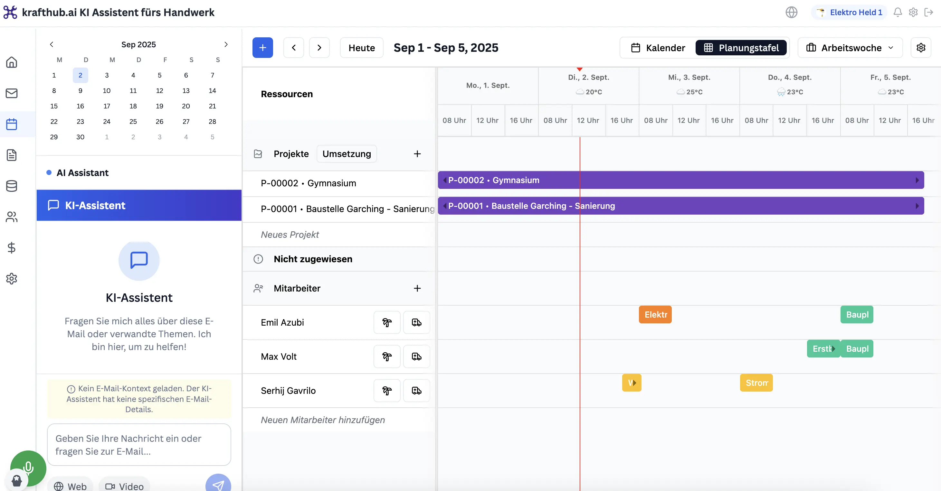The image size is (941, 491).
Task: Select the Umsetzung filter next to Projekte
Action: tap(346, 154)
